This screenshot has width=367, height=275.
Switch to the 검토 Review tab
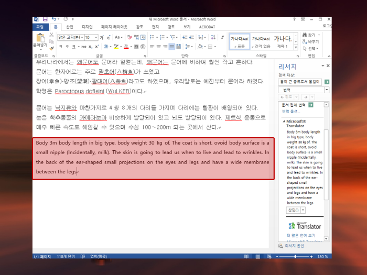tap(171, 27)
